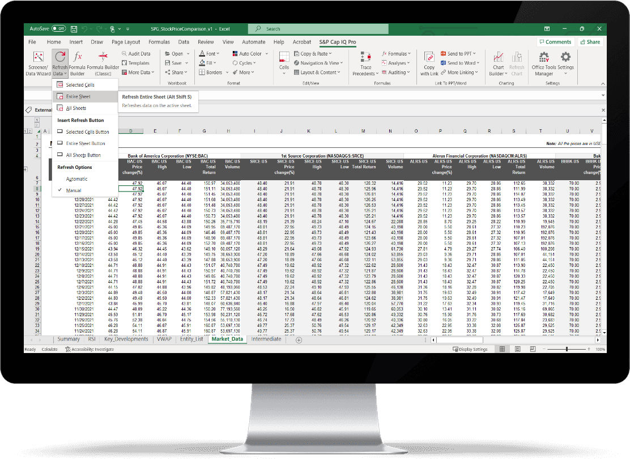
Task: Switch to Normal view in the status bar
Action: [x=502, y=349]
